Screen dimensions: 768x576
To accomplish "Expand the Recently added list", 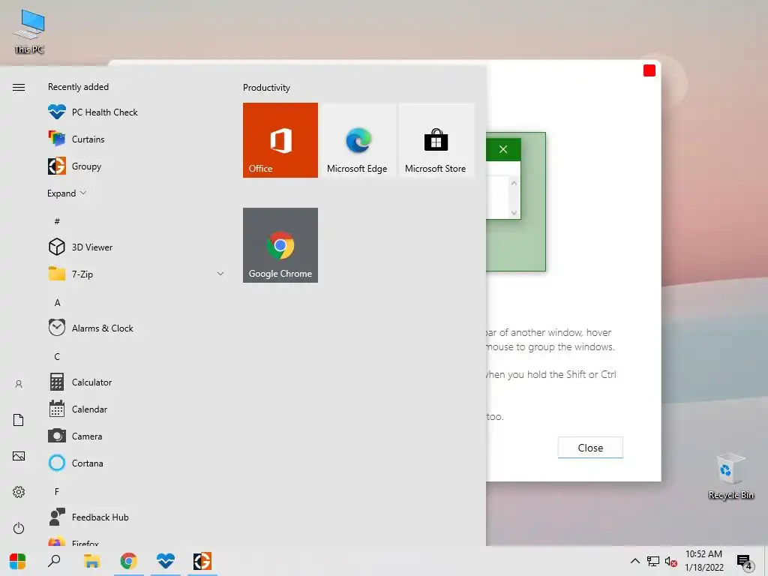I will [67, 193].
